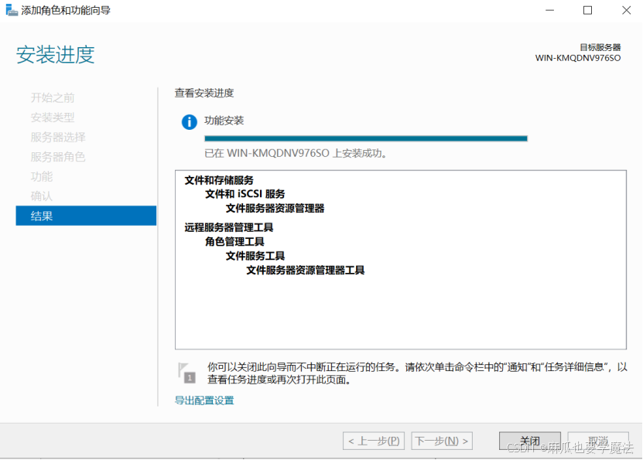
Task: Click the 文件服务工具 entry
Action: tap(255, 256)
